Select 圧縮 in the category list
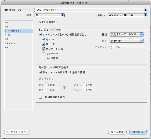Viewport: 151px width, 139px height. [7, 27]
